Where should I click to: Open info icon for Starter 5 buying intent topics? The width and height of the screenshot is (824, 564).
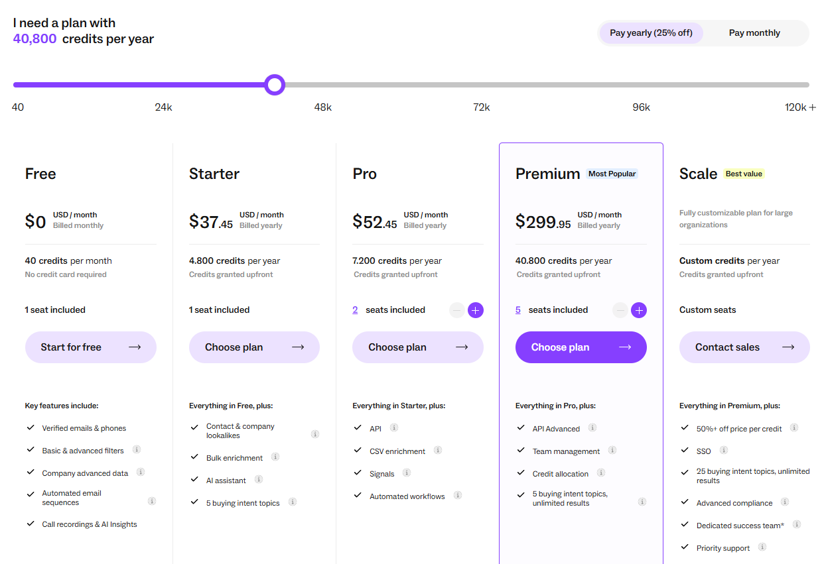click(x=293, y=502)
